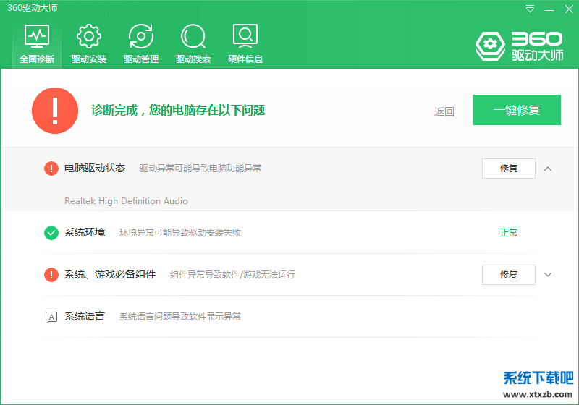Click 修复 for 电脑驱动状态
579x405 pixels.
[509, 169]
